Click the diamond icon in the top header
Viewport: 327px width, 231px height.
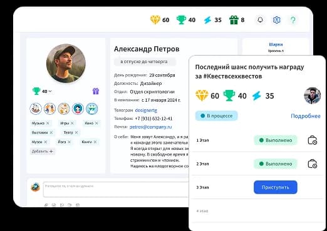[155, 20]
